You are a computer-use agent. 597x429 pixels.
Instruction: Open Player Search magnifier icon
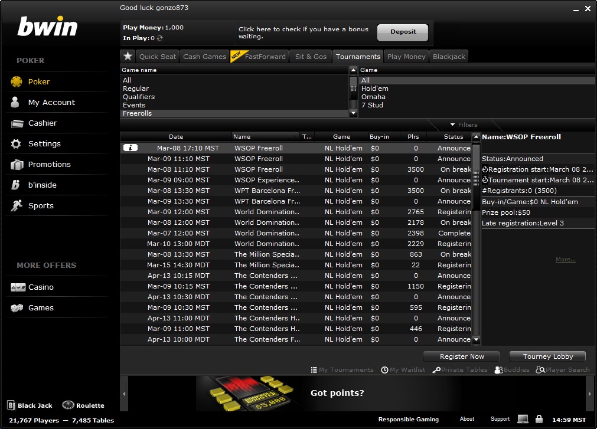click(x=540, y=369)
